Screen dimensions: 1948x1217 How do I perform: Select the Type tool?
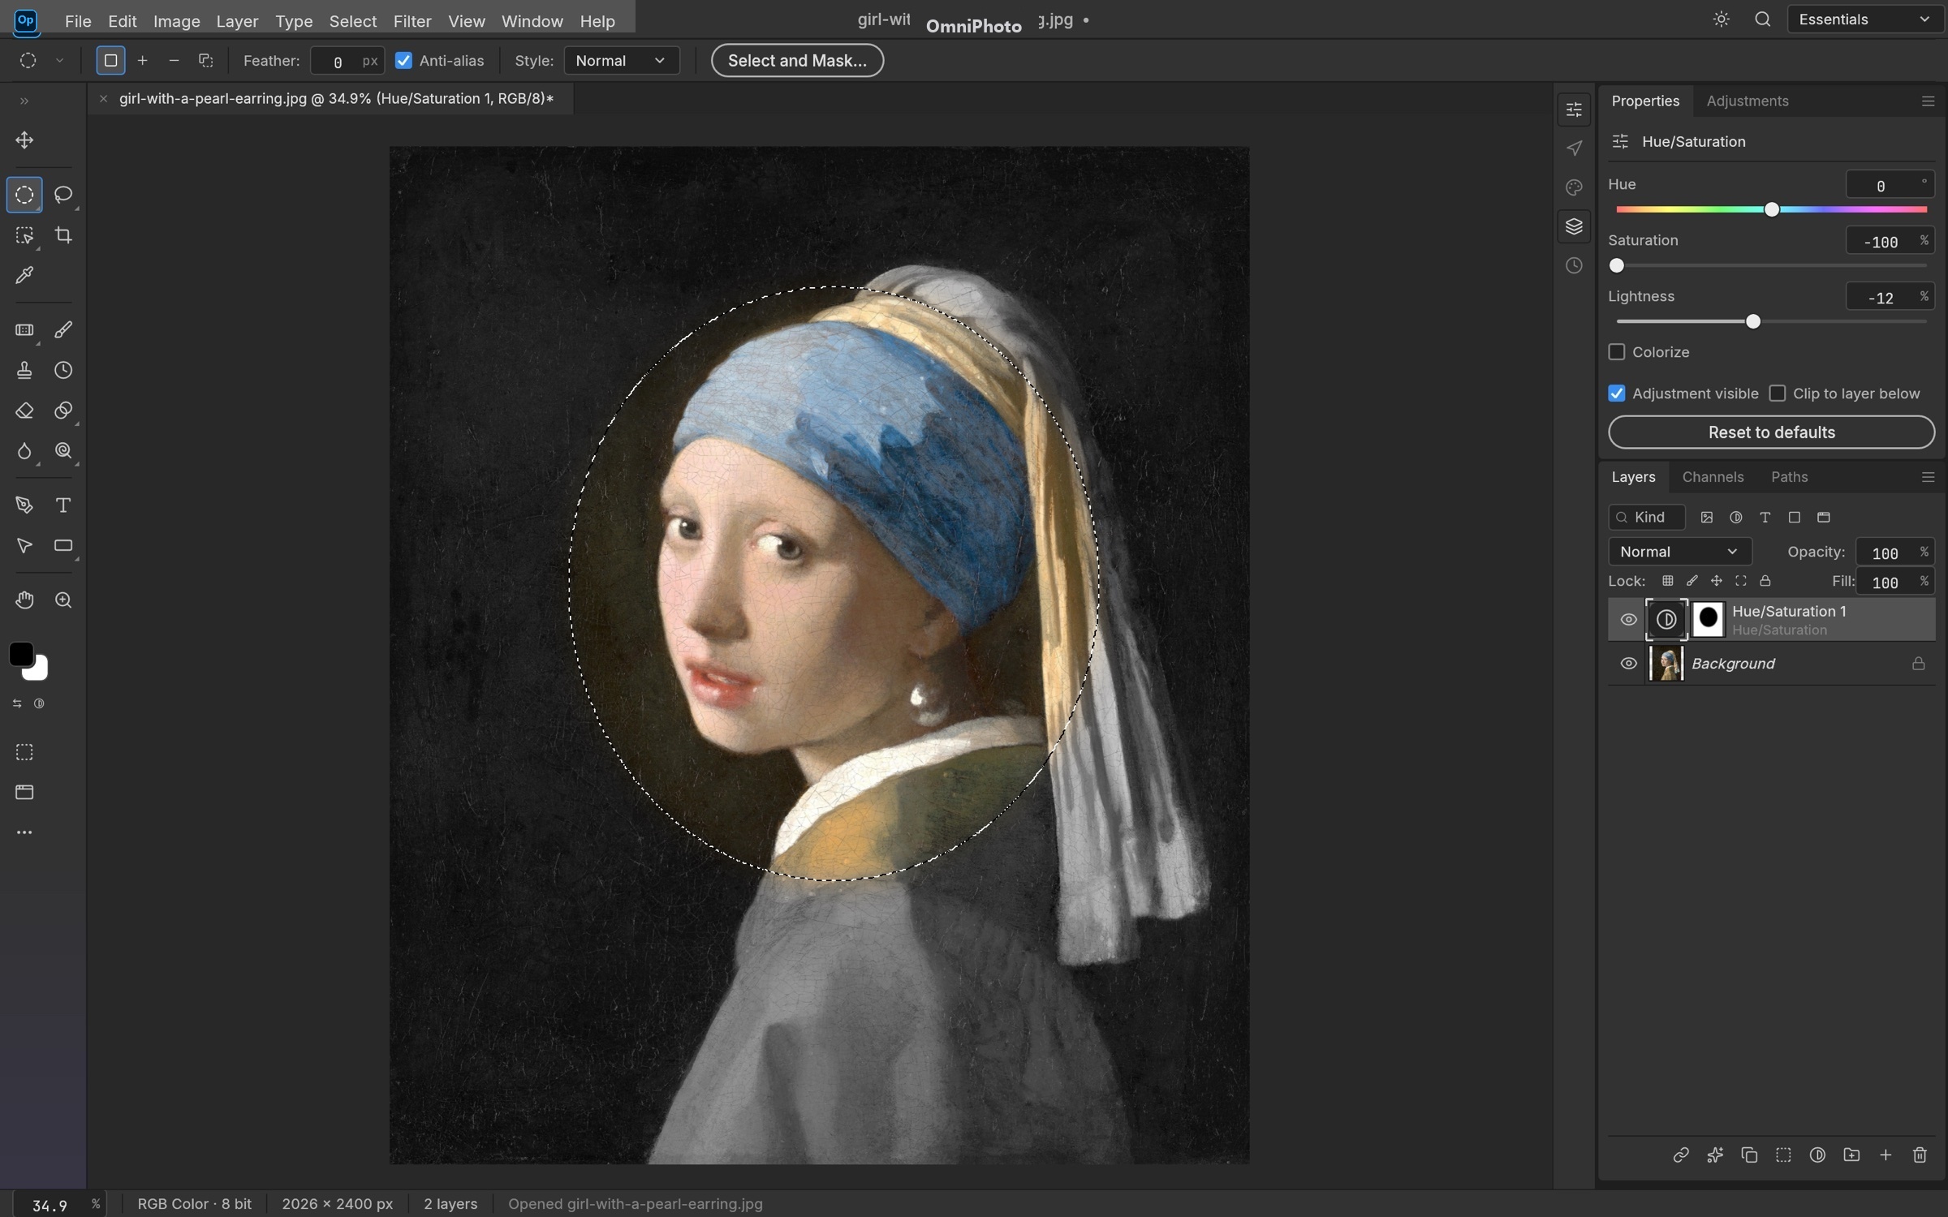[63, 505]
